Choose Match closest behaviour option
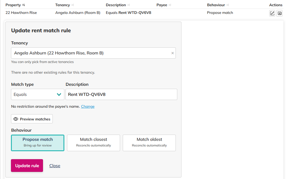 [x=93, y=143]
